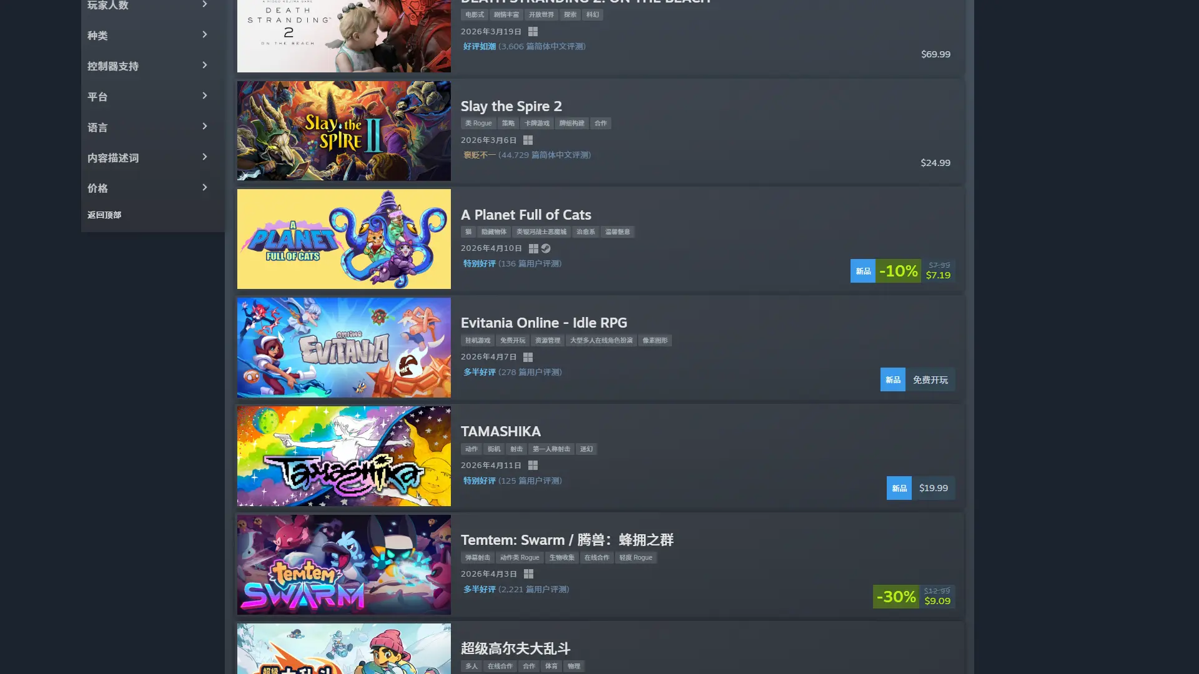Expand the 语言 filter section

coord(148,127)
